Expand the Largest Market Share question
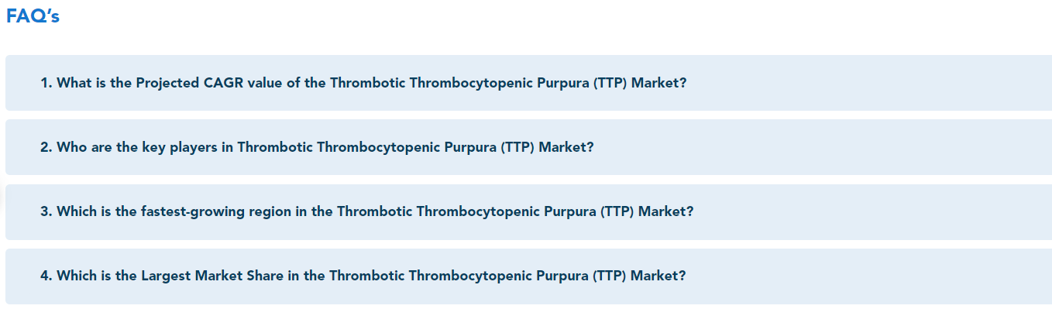 [528, 276]
